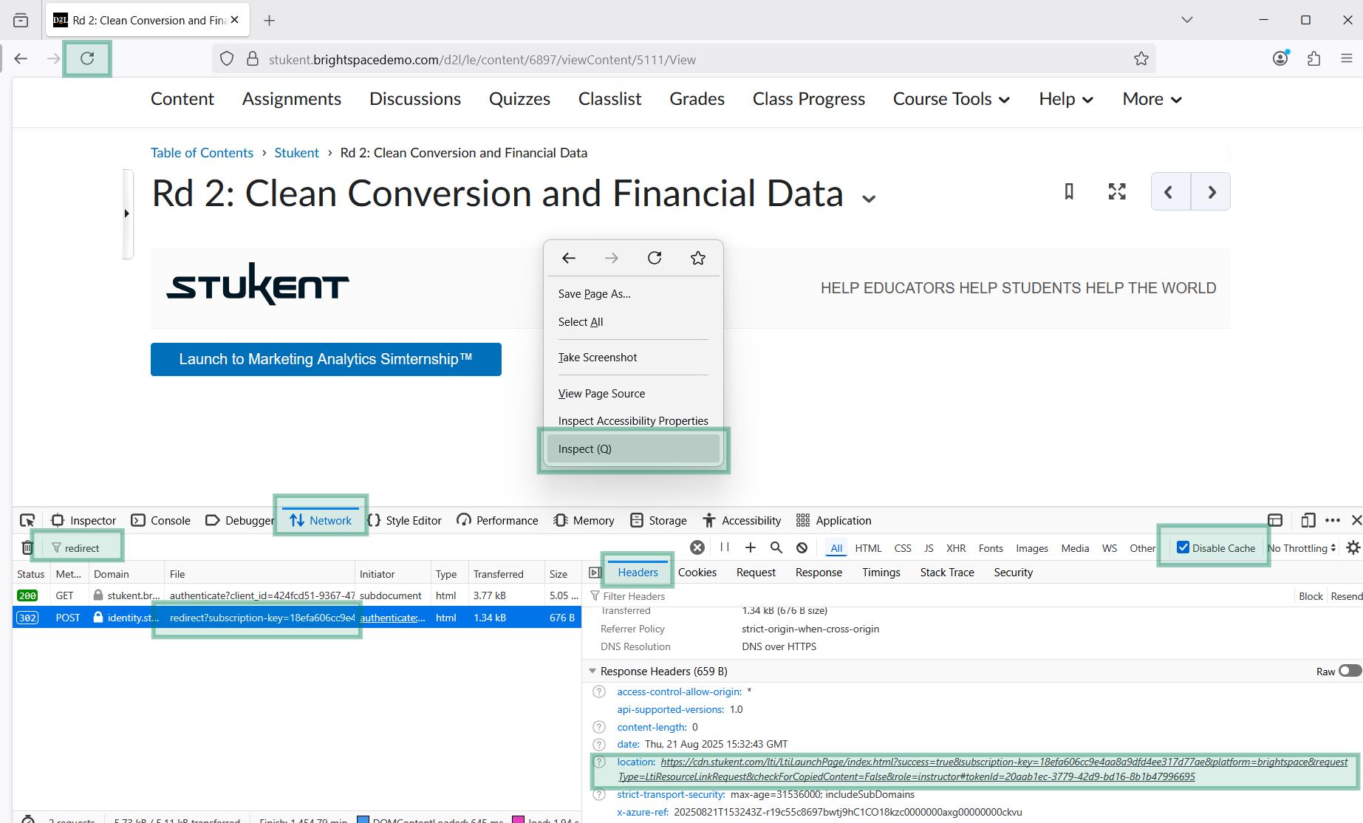Screen dimensions: 1363x823
Task: Open request blocking icon
Action: point(802,547)
